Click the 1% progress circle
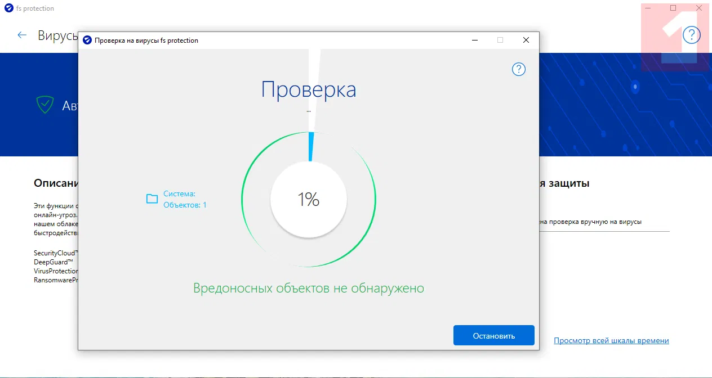Image resolution: width=712 pixels, height=378 pixels. coord(309,200)
